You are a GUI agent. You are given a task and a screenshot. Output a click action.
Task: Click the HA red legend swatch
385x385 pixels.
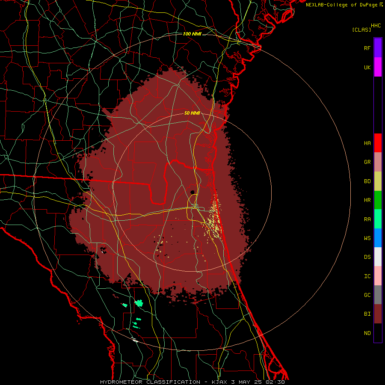point(378,143)
